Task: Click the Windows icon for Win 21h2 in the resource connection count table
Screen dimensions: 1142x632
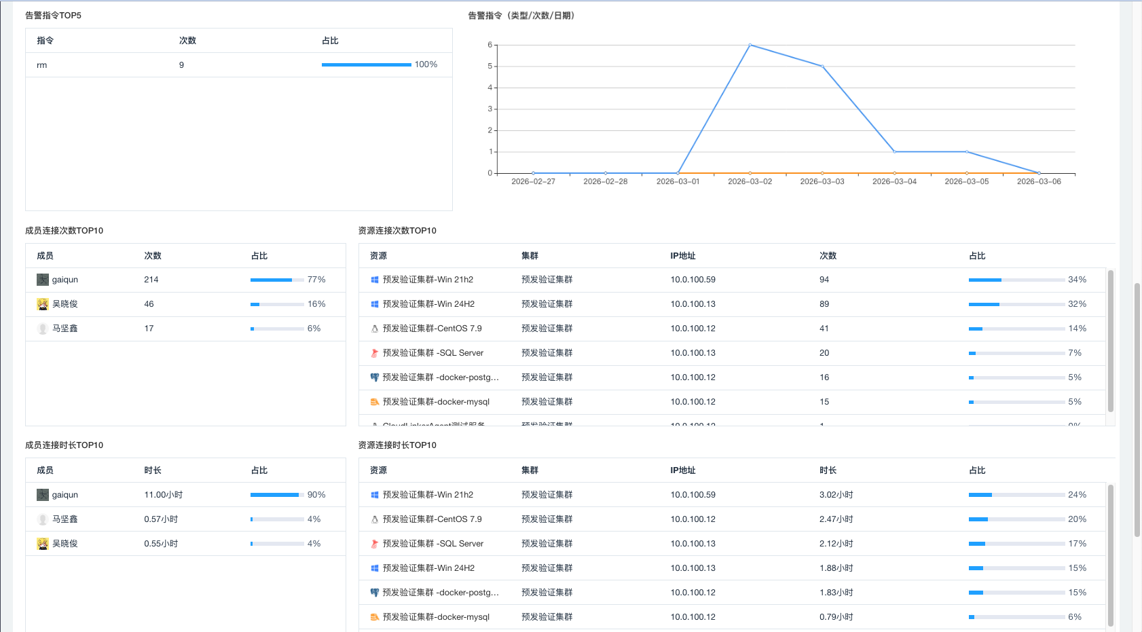Action: [374, 280]
